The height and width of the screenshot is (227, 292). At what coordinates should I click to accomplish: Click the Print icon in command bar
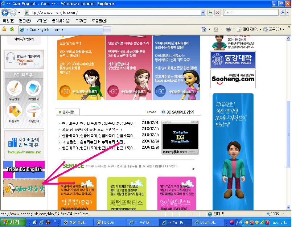coord(228,29)
